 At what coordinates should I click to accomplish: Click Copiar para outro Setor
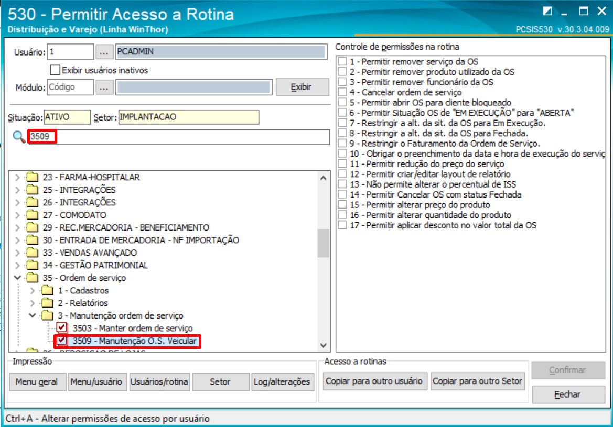pos(477,381)
